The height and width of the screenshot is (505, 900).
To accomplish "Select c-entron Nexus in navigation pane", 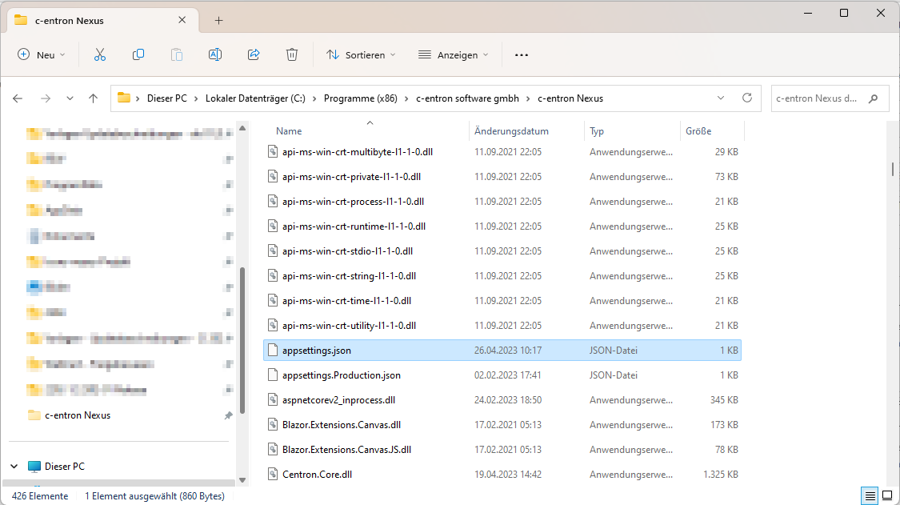I will 78,415.
